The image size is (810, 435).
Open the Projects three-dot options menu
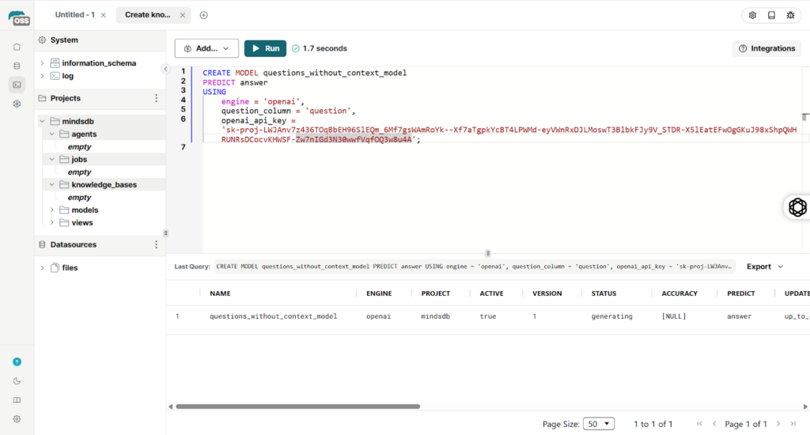tap(156, 98)
